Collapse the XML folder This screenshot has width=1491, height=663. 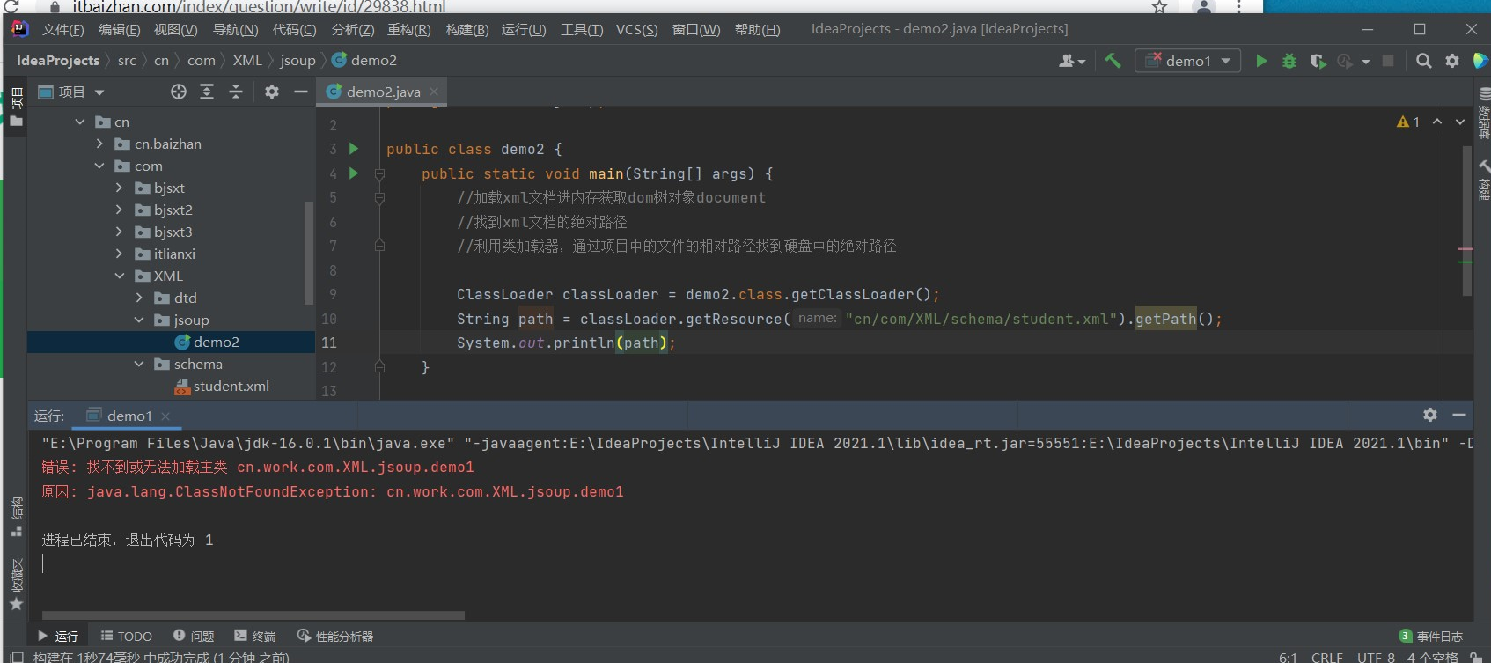[119, 276]
